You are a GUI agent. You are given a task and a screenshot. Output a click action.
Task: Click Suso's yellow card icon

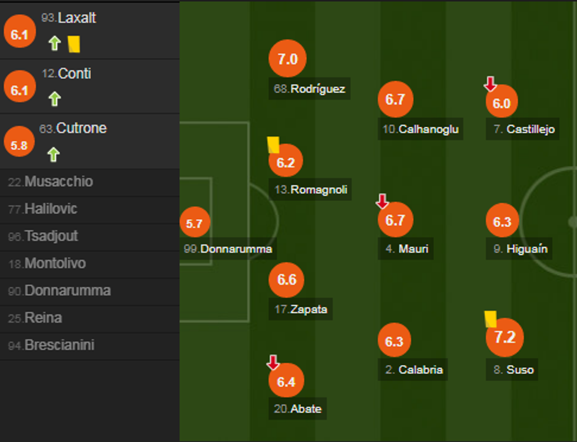tap(490, 319)
